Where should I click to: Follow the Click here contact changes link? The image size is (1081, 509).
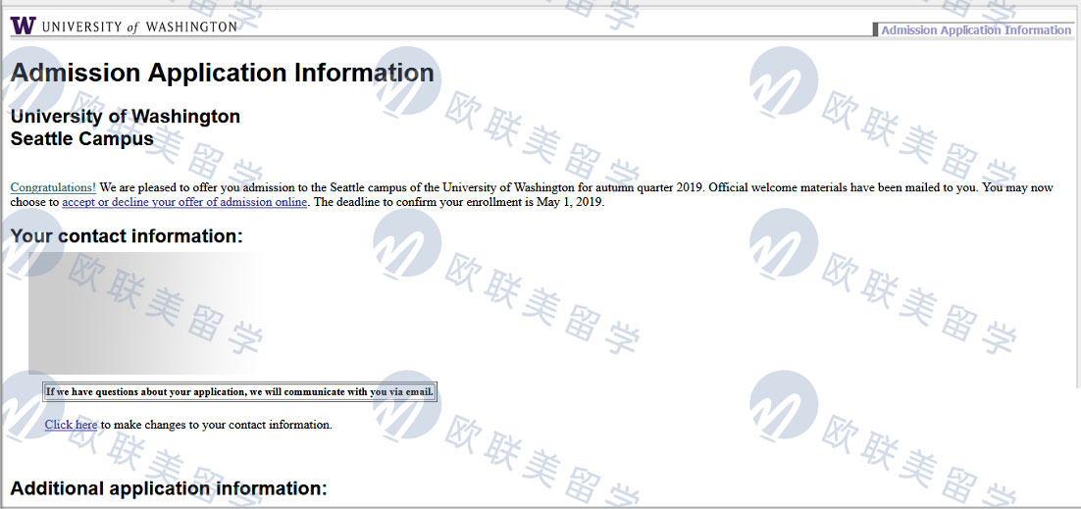coord(71,425)
